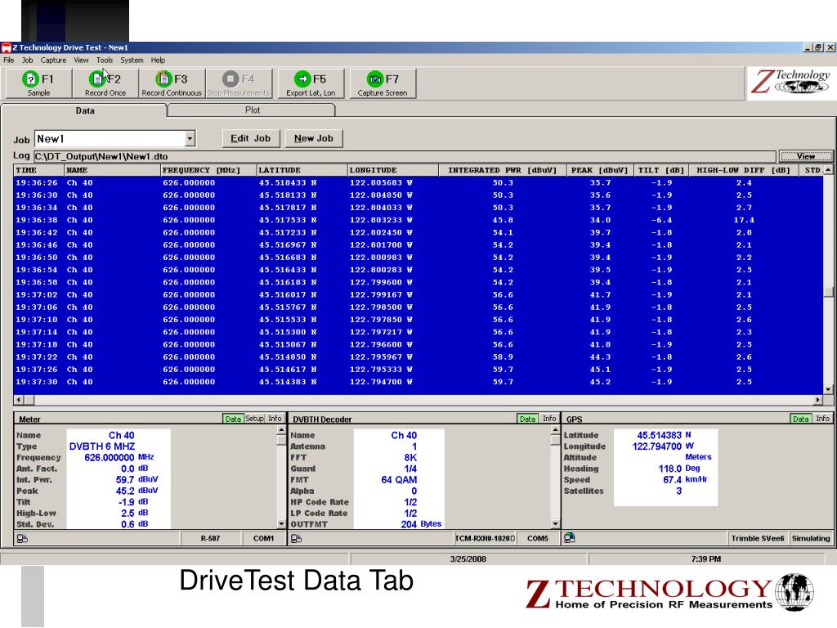Switch the DVBTH Decoder to Info

click(x=548, y=419)
